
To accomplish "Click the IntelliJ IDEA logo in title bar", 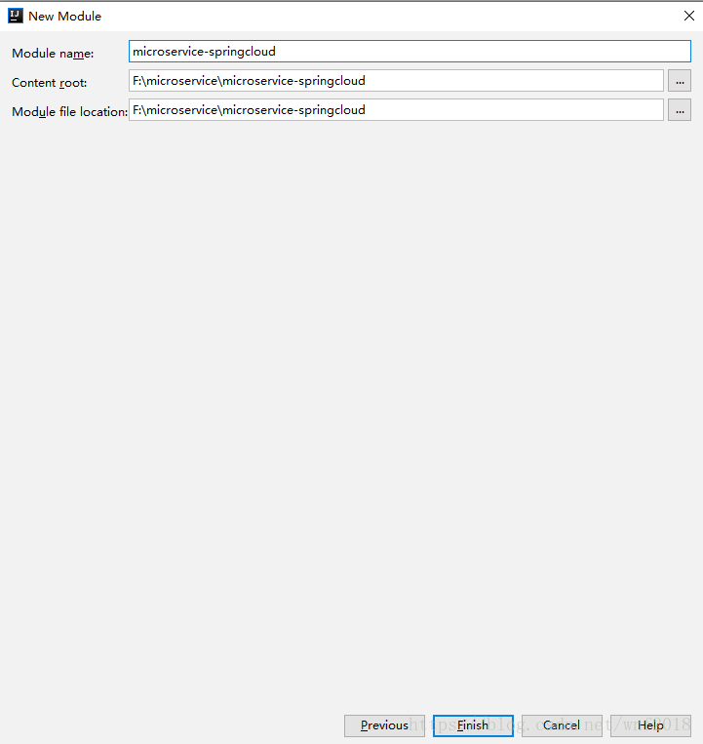I will coord(15,16).
